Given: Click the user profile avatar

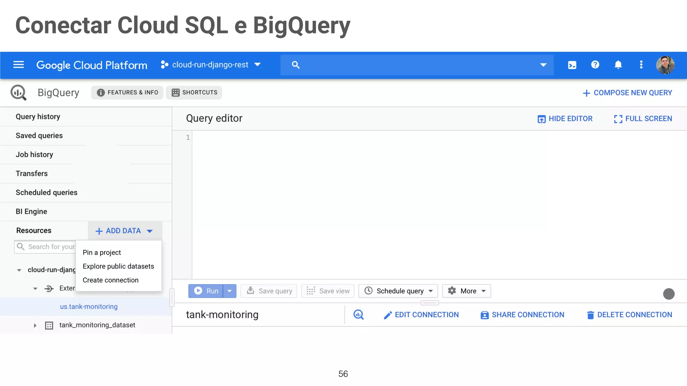Looking at the screenshot, I should pyautogui.click(x=665, y=65).
